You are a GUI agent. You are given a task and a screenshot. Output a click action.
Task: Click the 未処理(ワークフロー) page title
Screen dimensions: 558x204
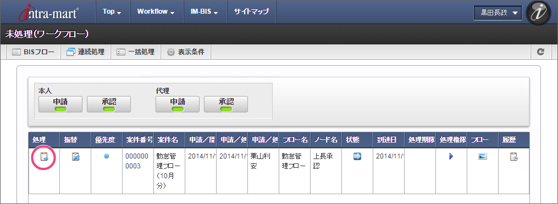[x=47, y=34]
